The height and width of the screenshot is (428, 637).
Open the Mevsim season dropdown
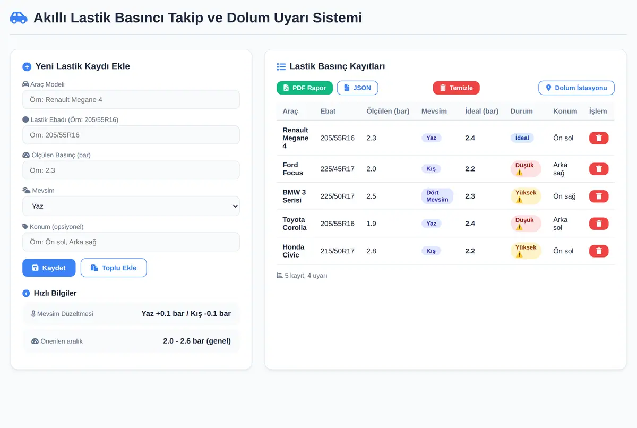[131, 206]
